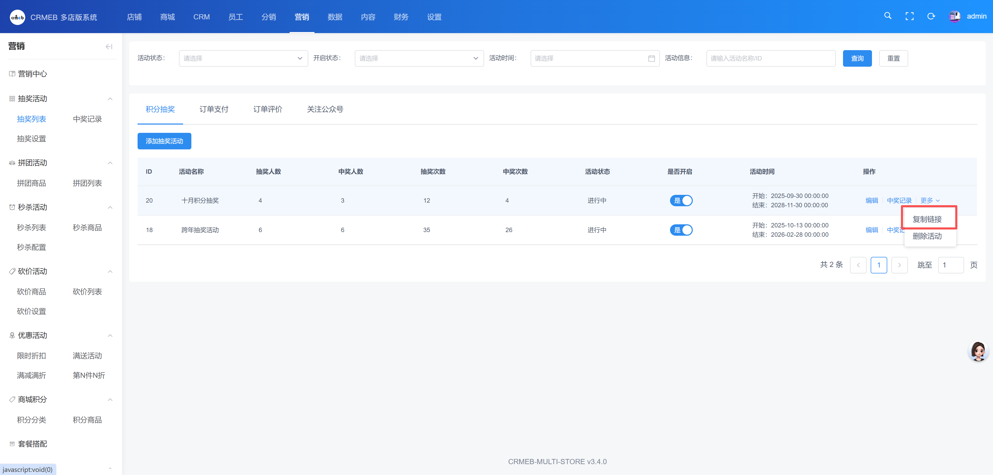Toggle fullscreen mode icon in header
This screenshot has height=475, width=993.
point(909,16)
